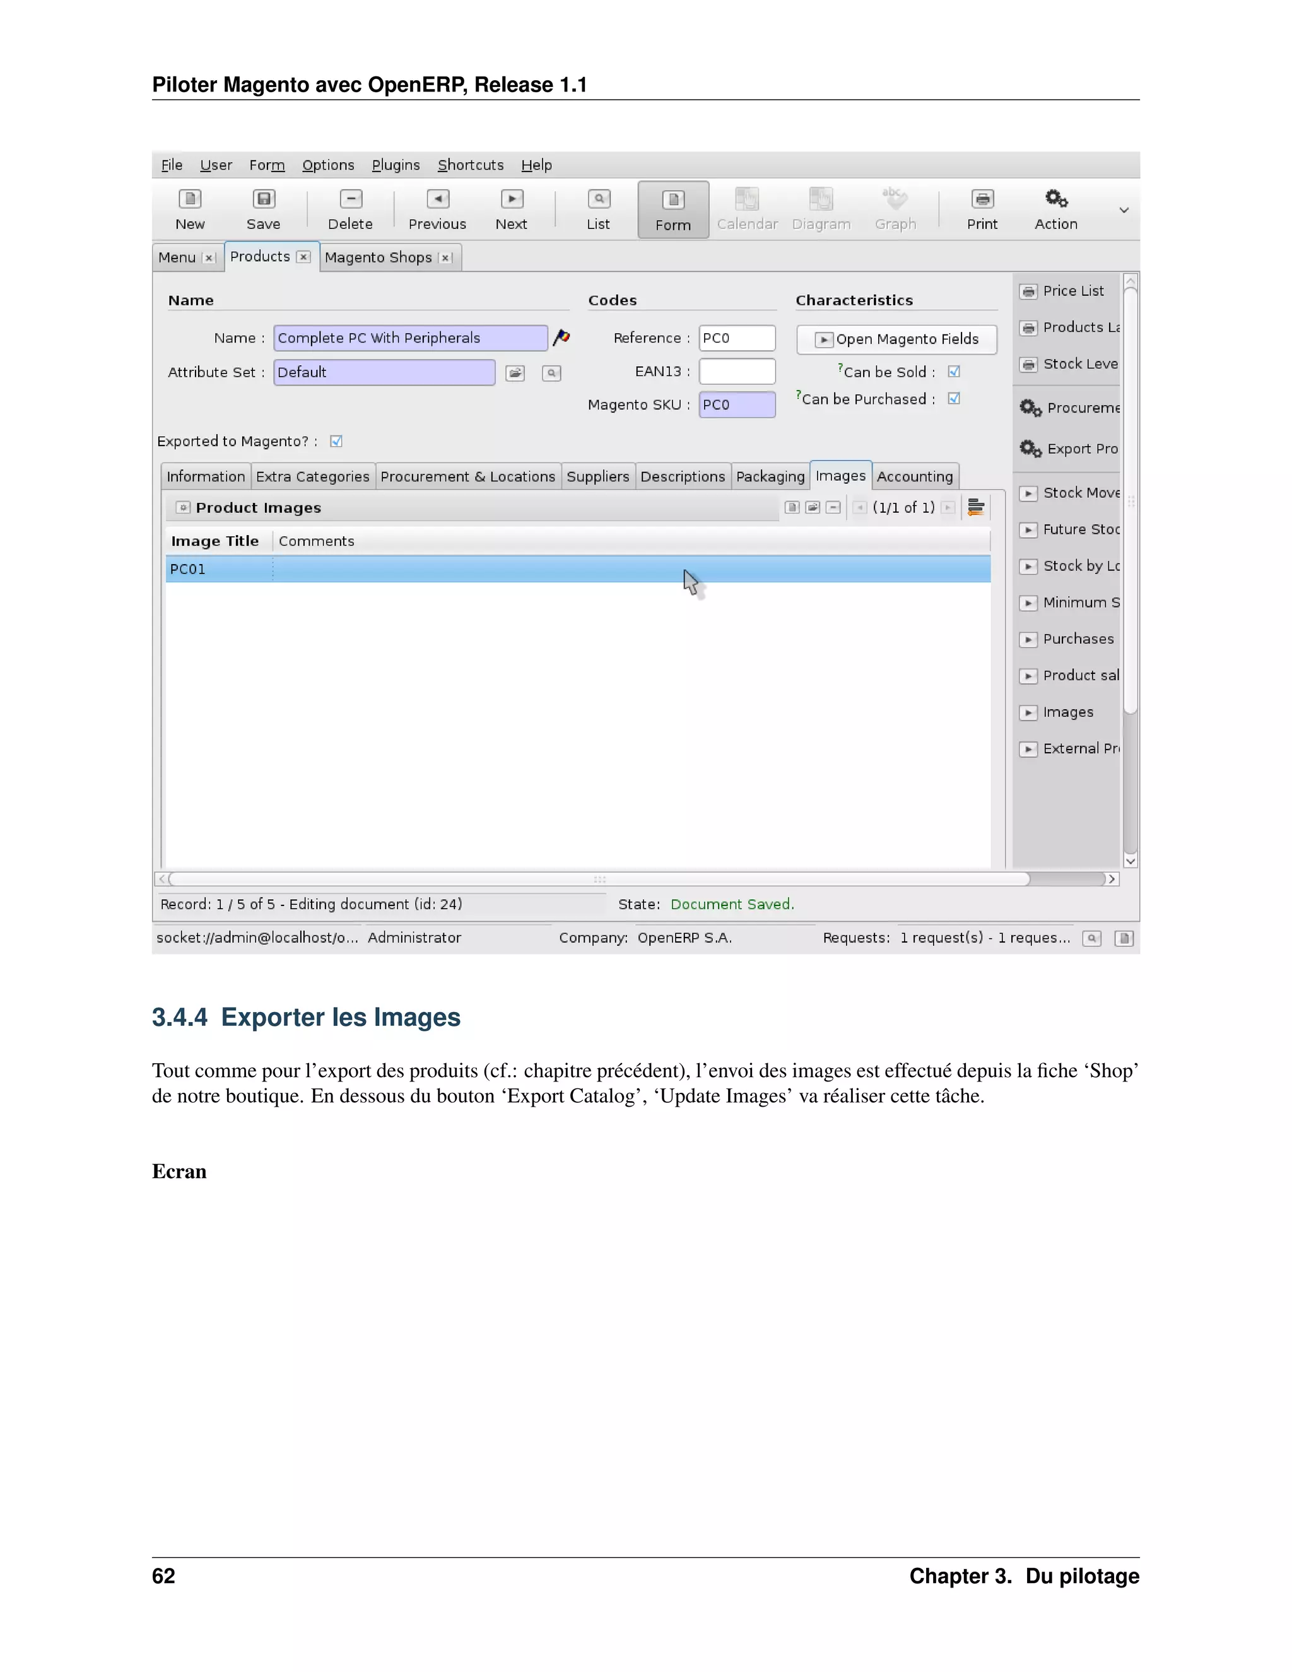
Task: Open Procurement & Locations tab
Action: pyautogui.click(x=467, y=476)
